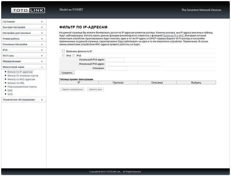Tick the IPv6 checkbox
The height and width of the screenshot is (176, 231).
point(74,55)
